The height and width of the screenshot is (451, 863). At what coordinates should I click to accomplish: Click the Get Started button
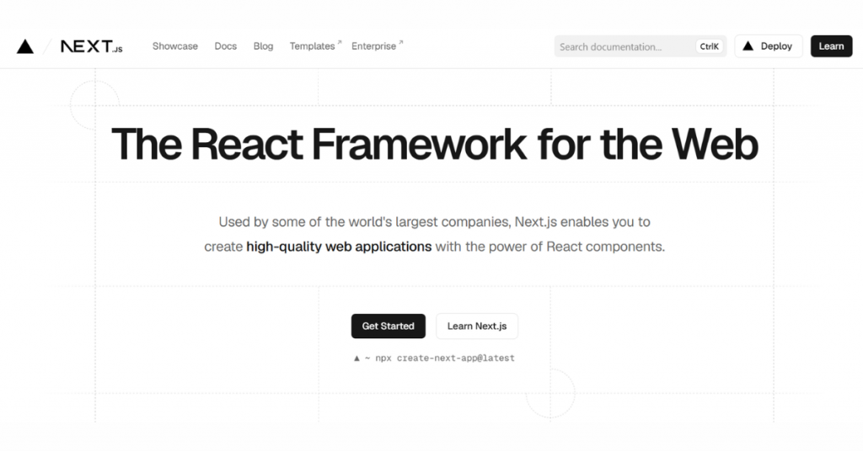coord(388,326)
